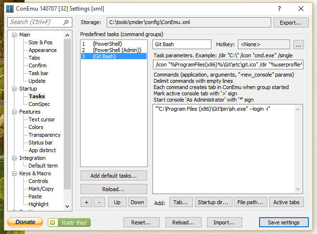Select the Tasks tree item

coord(37,96)
